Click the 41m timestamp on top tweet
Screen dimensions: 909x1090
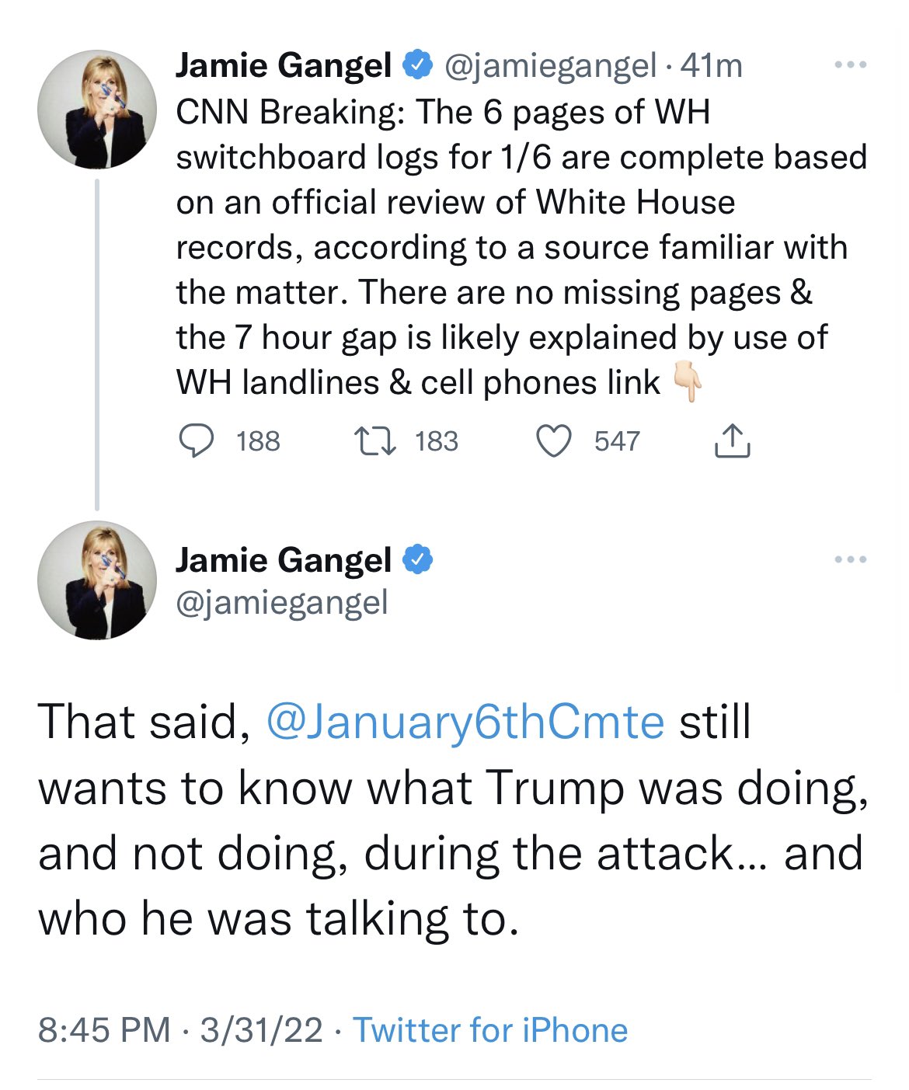click(711, 66)
